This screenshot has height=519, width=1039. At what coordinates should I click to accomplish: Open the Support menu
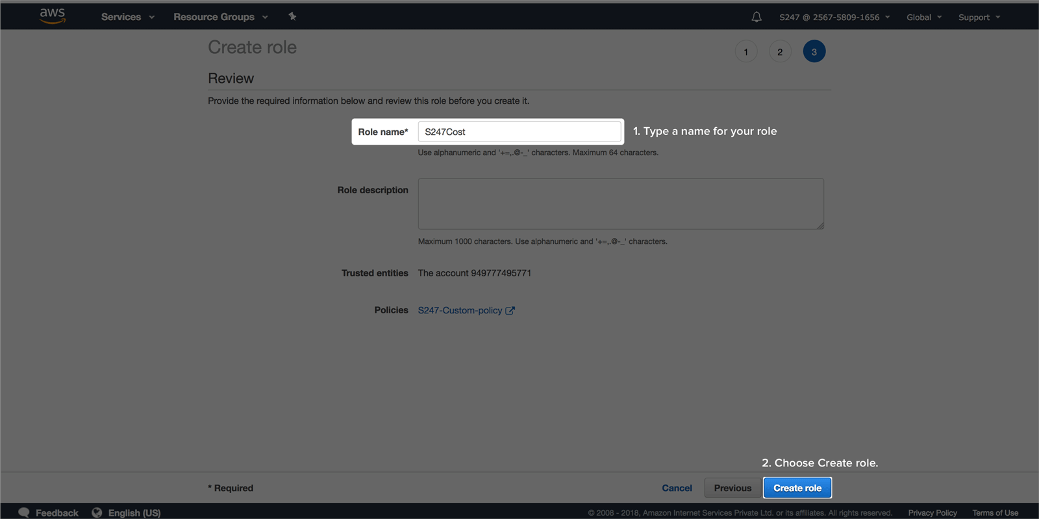pos(979,18)
